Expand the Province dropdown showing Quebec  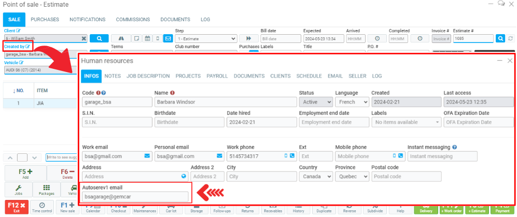point(352,176)
